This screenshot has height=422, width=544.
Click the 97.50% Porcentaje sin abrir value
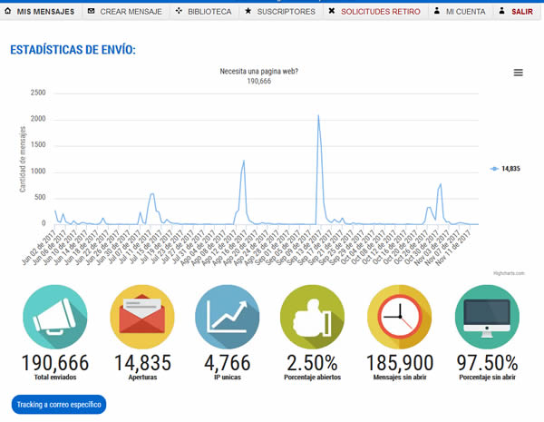(487, 363)
